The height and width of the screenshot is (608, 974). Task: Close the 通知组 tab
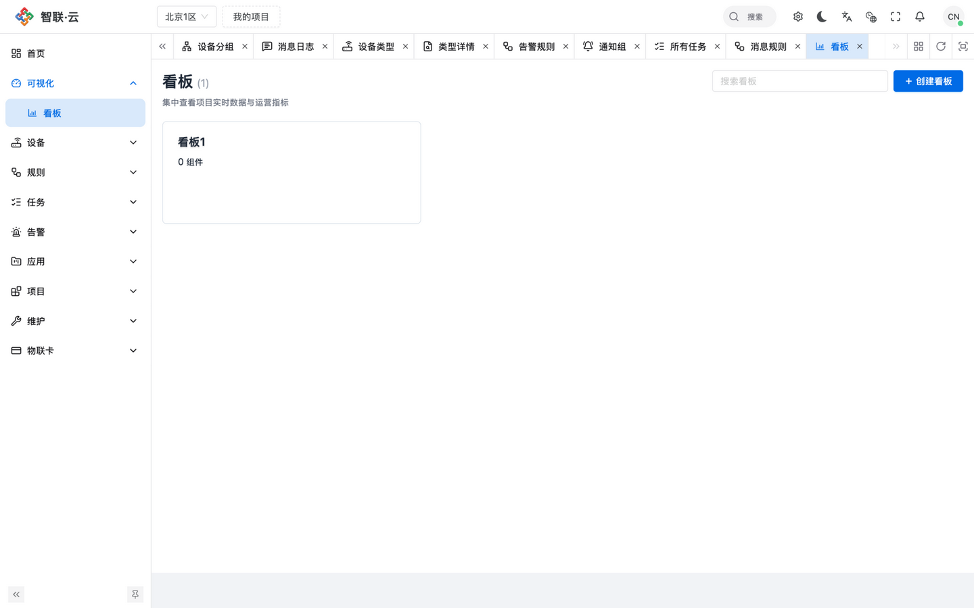click(x=637, y=47)
